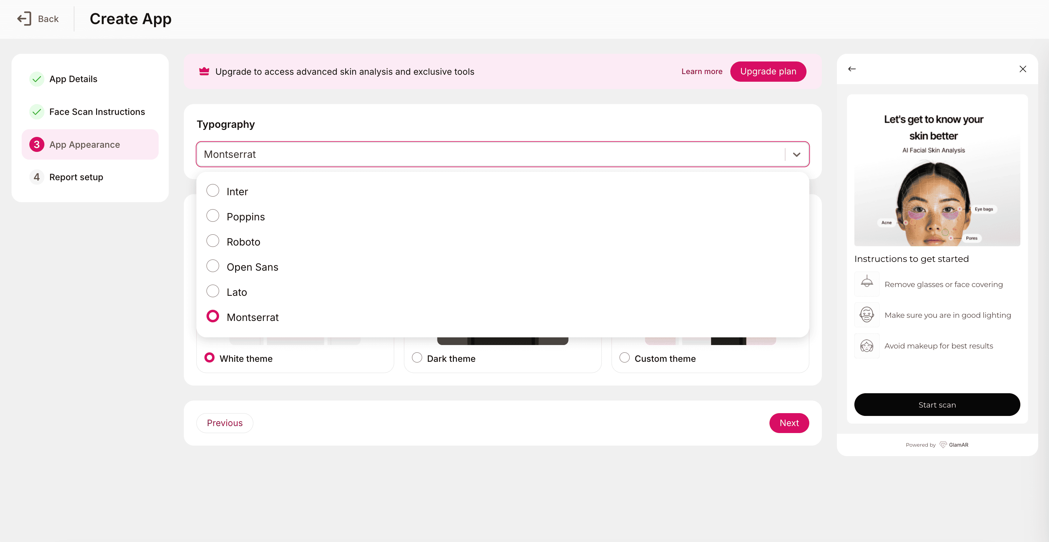Click the avoid makeup face icon
The height and width of the screenshot is (542, 1049).
(x=867, y=345)
